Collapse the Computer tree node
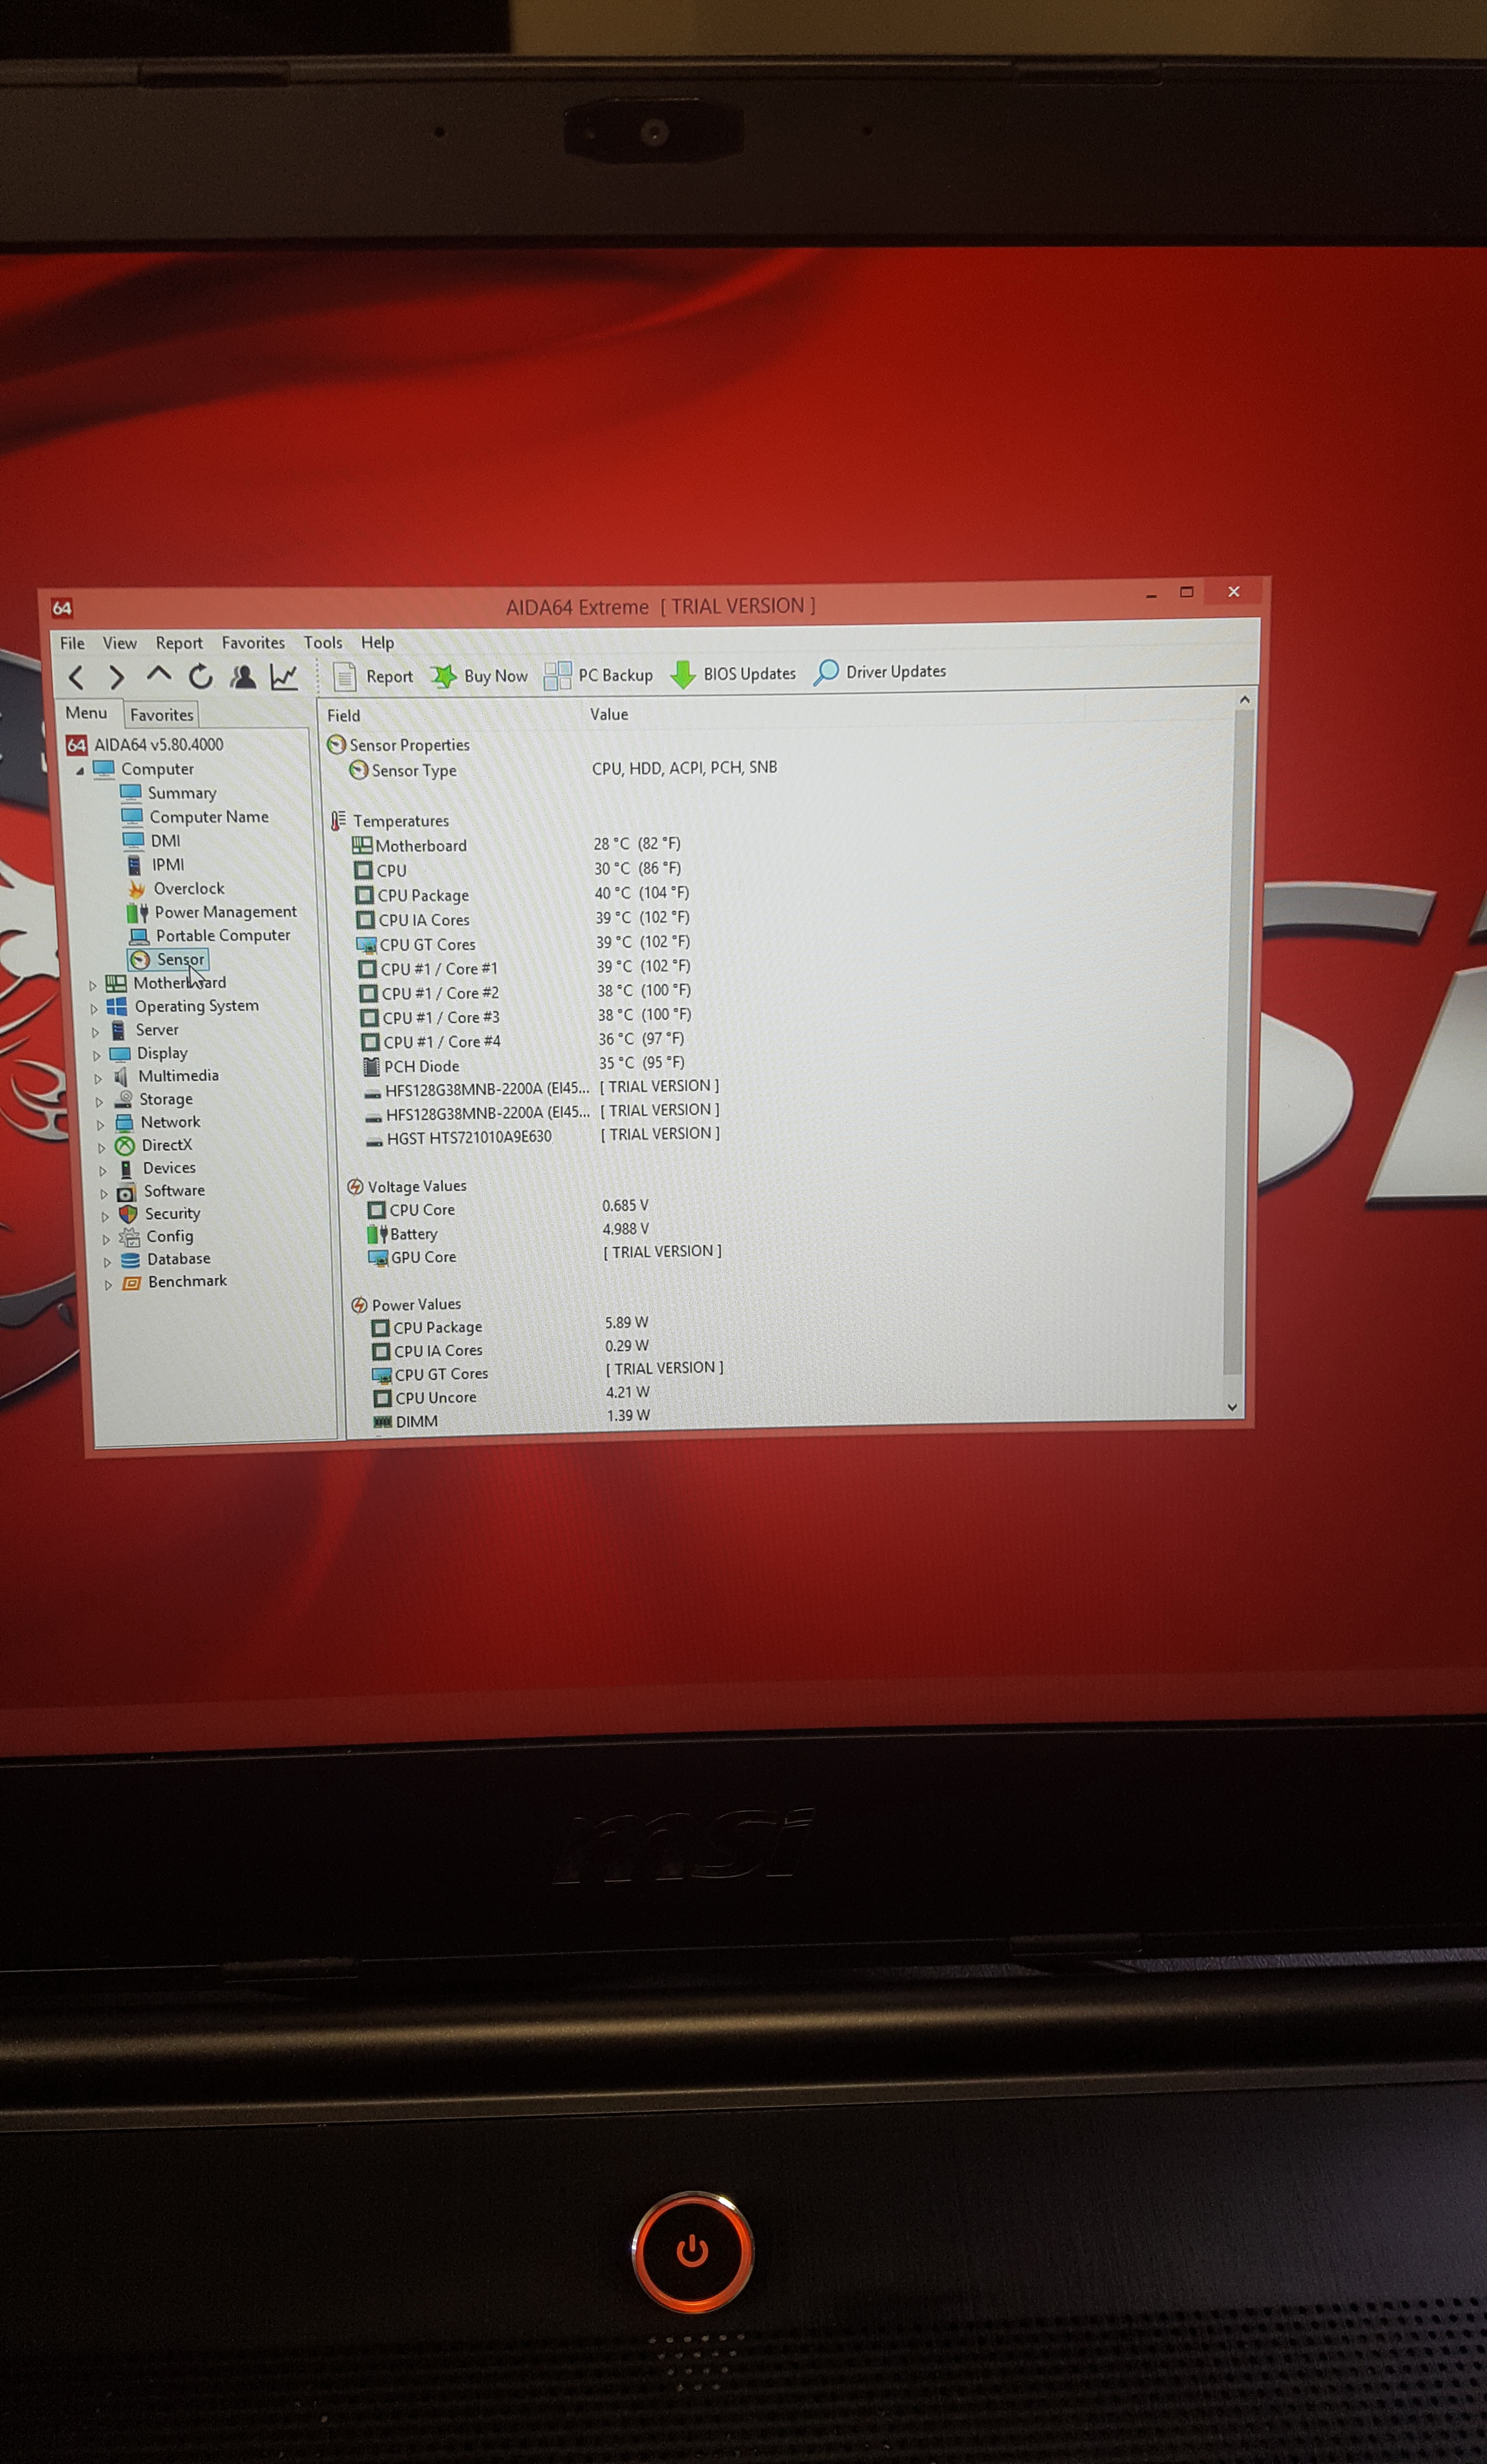This screenshot has width=1487, height=2464. 80,771
